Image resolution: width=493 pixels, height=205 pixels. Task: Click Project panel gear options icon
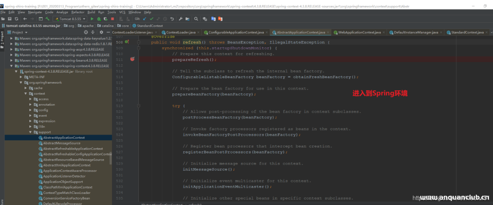(x=101, y=32)
